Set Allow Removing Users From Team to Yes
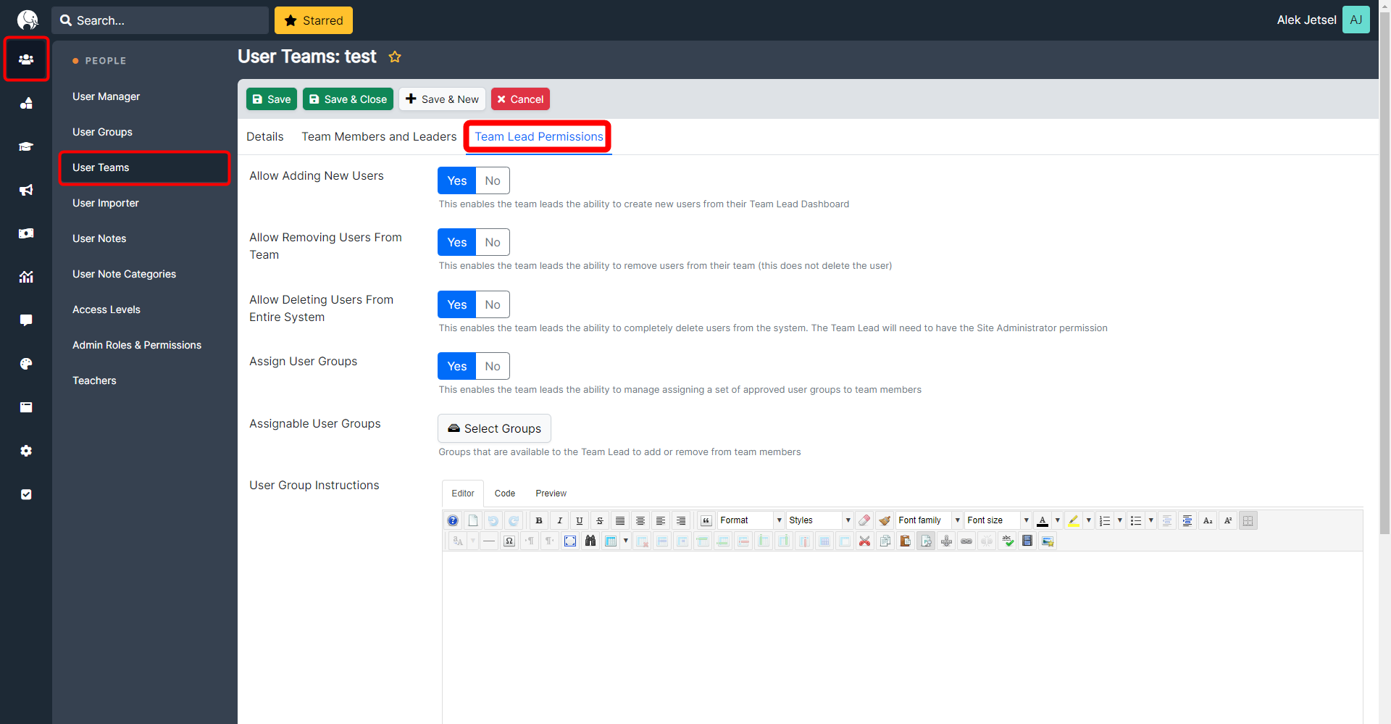 coord(456,242)
